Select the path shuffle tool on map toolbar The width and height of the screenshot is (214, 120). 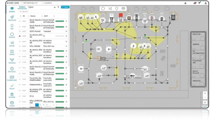[110, 9]
